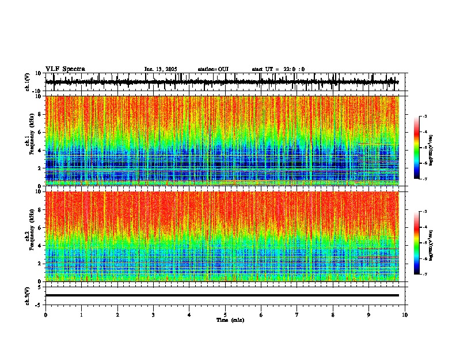Click the 'station=OUJ' header text

click(213, 69)
